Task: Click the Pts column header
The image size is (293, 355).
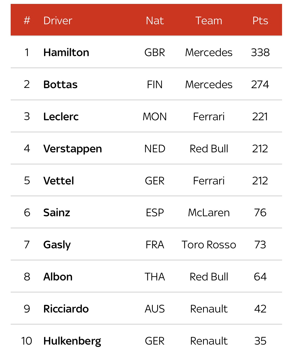Action: [260, 21]
